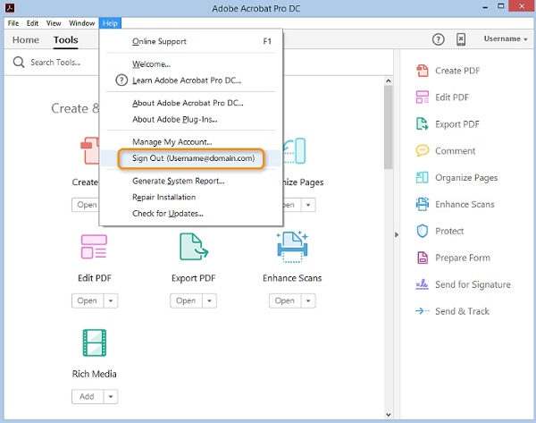536x423 pixels.
Task: Click the Organize Pages icon in right panel
Action: [x=423, y=177]
